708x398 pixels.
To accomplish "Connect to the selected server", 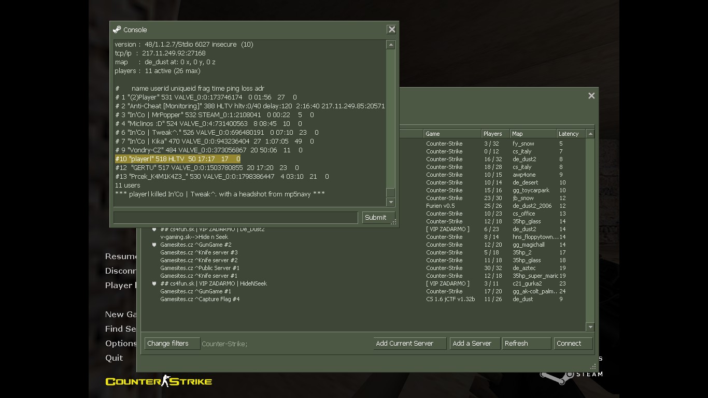I will click(573, 343).
